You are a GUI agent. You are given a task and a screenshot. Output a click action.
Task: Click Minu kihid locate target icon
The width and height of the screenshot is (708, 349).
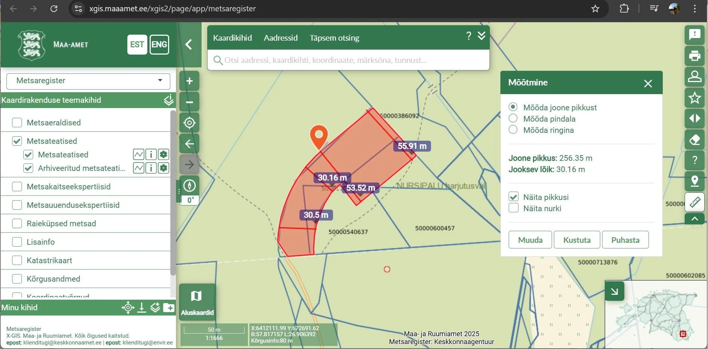click(x=128, y=308)
